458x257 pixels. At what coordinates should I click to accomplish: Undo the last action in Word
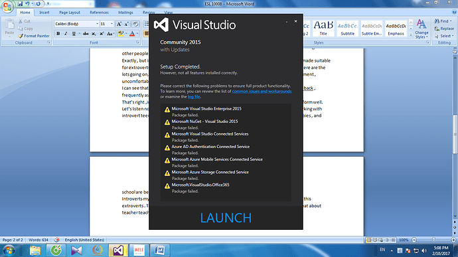(27, 4)
